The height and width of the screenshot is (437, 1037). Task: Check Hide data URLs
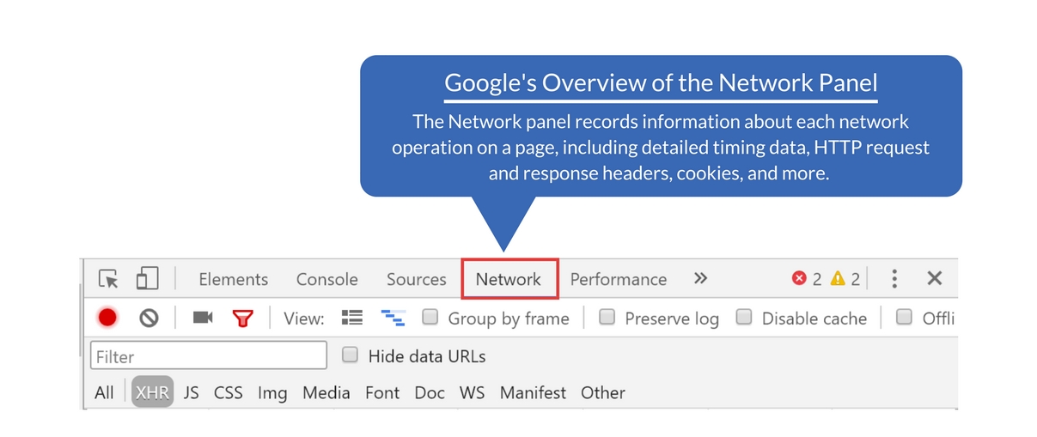[x=351, y=355]
